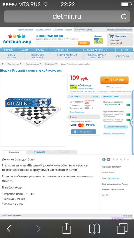Expand the Игры настольные breadcrumb dropdown
The width and height of the screenshot is (134, 238).
click(33, 64)
